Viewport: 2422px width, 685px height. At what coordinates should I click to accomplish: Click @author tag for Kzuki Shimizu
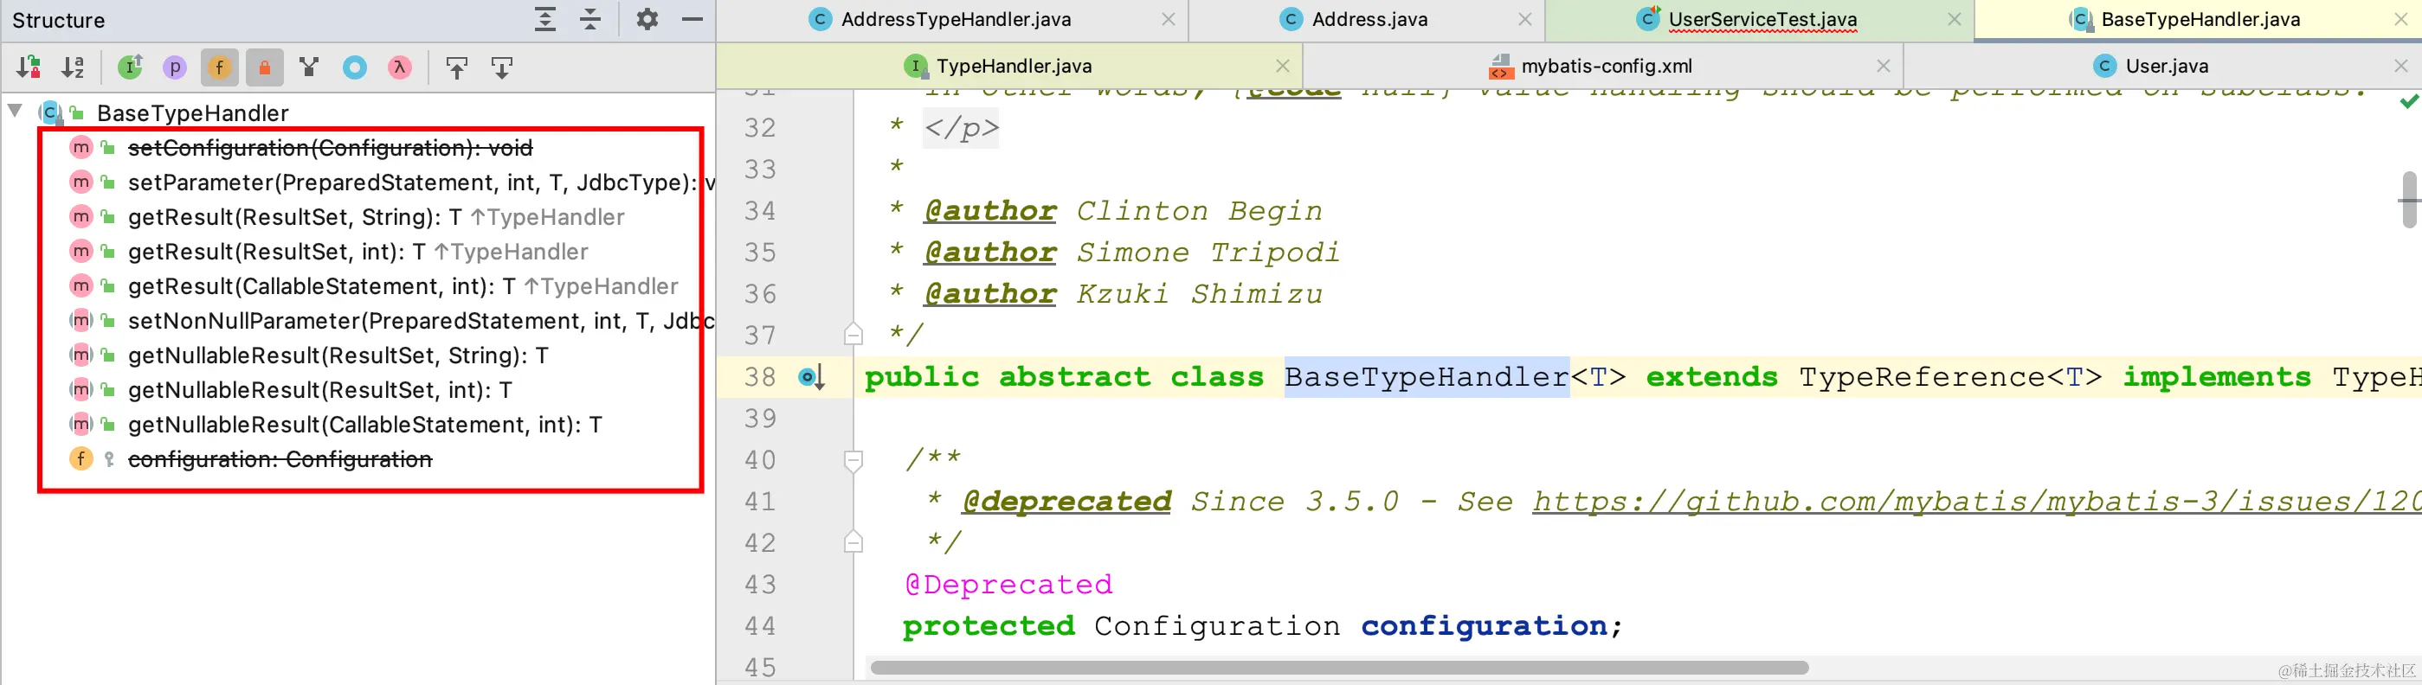tap(990, 293)
